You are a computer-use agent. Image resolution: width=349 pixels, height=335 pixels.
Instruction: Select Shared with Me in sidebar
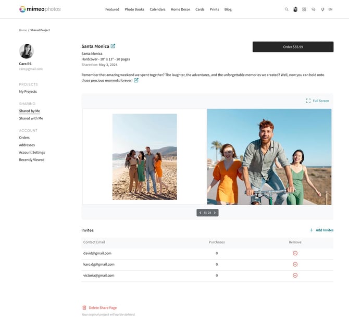[31, 118]
